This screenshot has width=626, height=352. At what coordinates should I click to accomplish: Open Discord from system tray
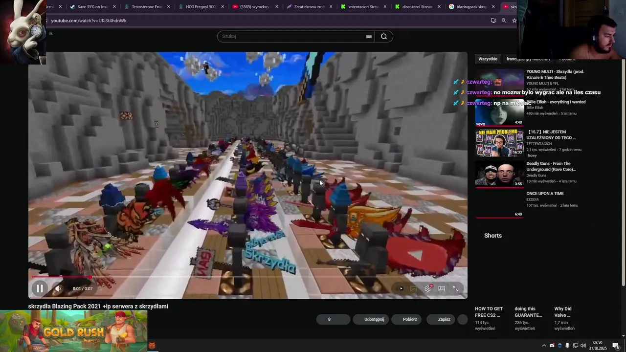552,346
